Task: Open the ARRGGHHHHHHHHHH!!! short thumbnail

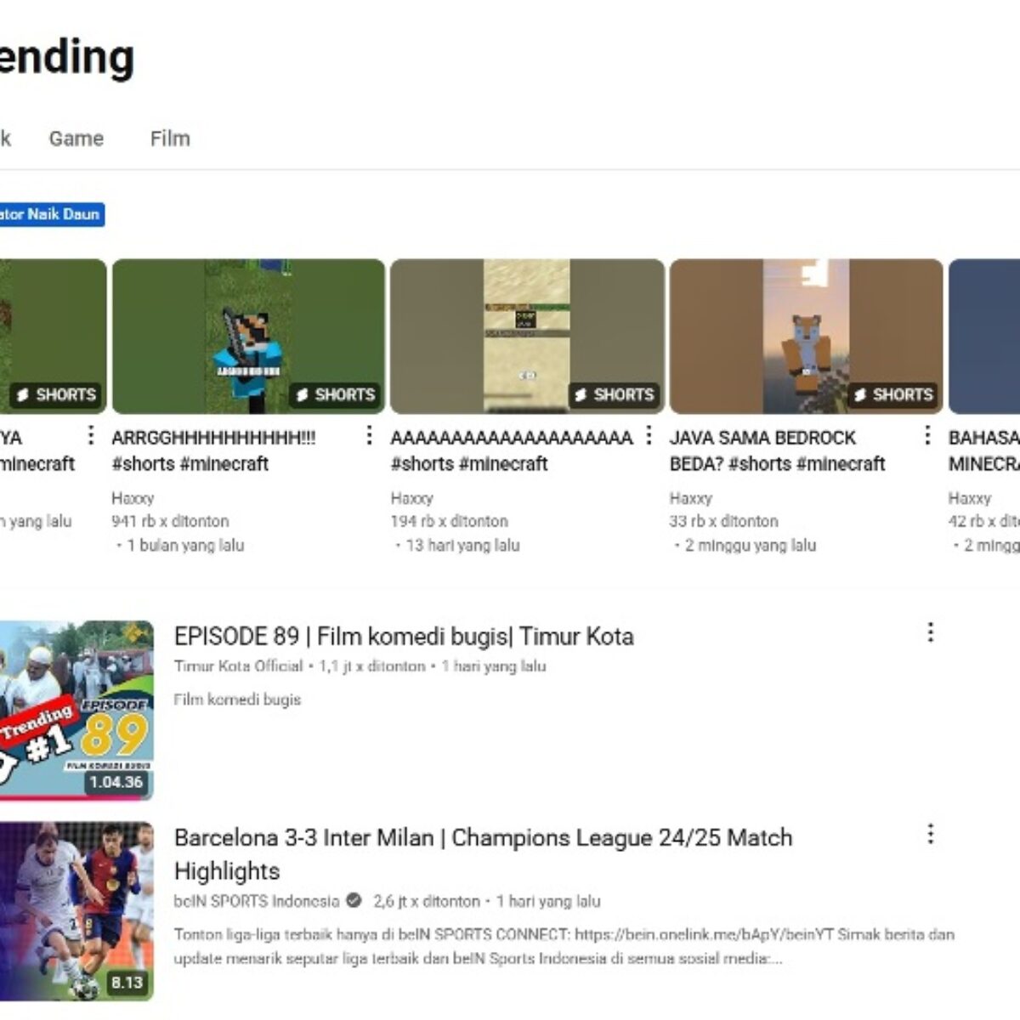Action: [x=248, y=337]
